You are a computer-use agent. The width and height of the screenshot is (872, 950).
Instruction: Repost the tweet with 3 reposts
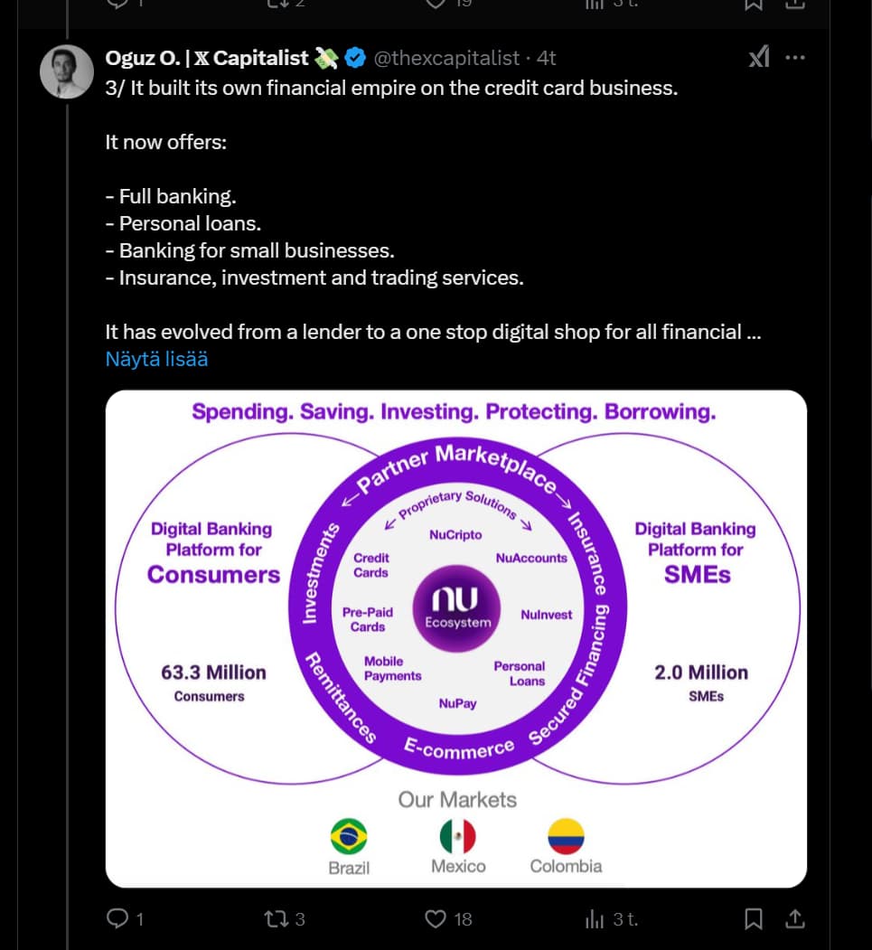pyautogui.click(x=275, y=919)
